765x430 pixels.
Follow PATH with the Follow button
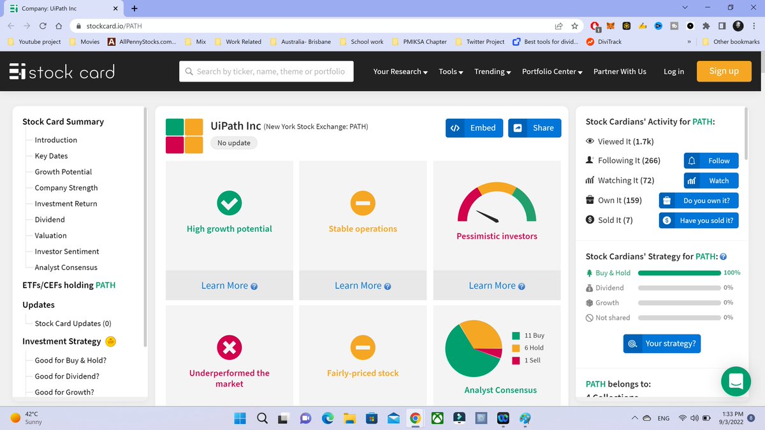711,161
